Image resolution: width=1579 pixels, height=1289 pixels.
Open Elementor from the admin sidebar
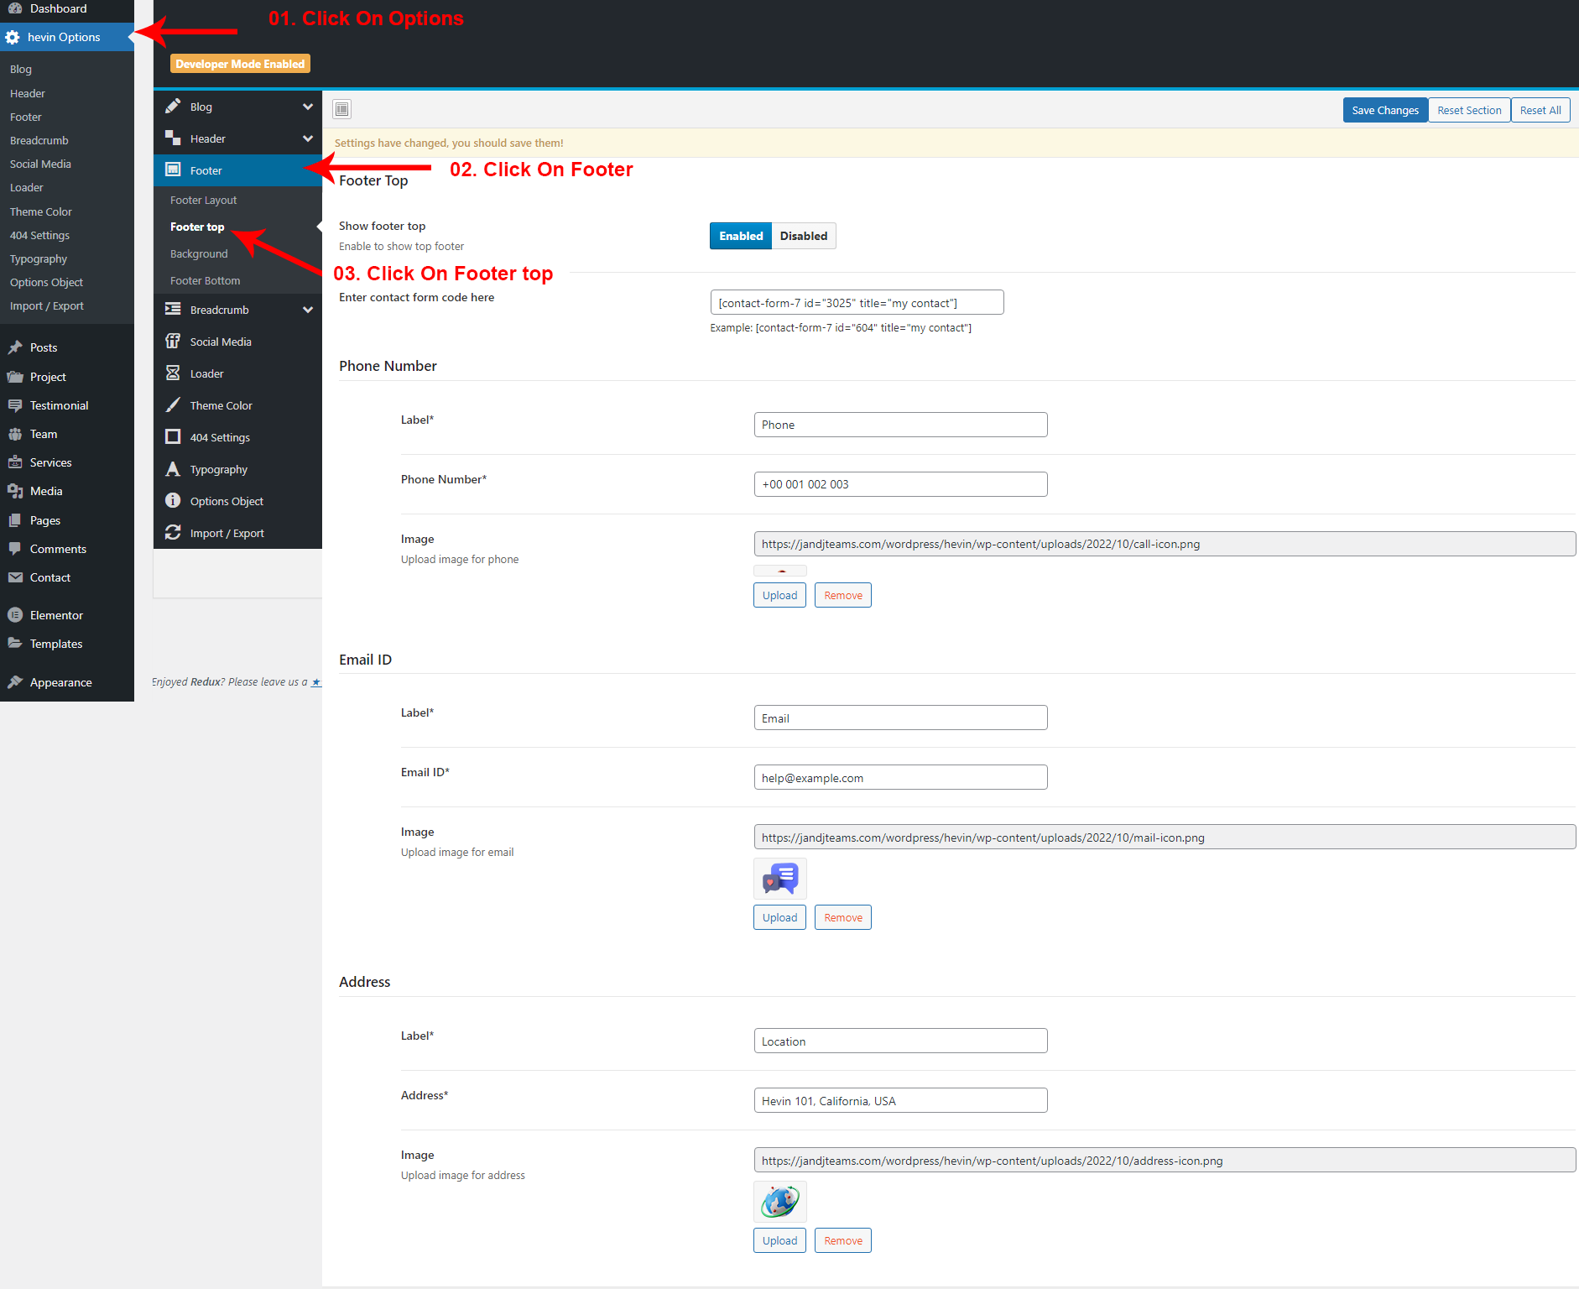(56, 615)
